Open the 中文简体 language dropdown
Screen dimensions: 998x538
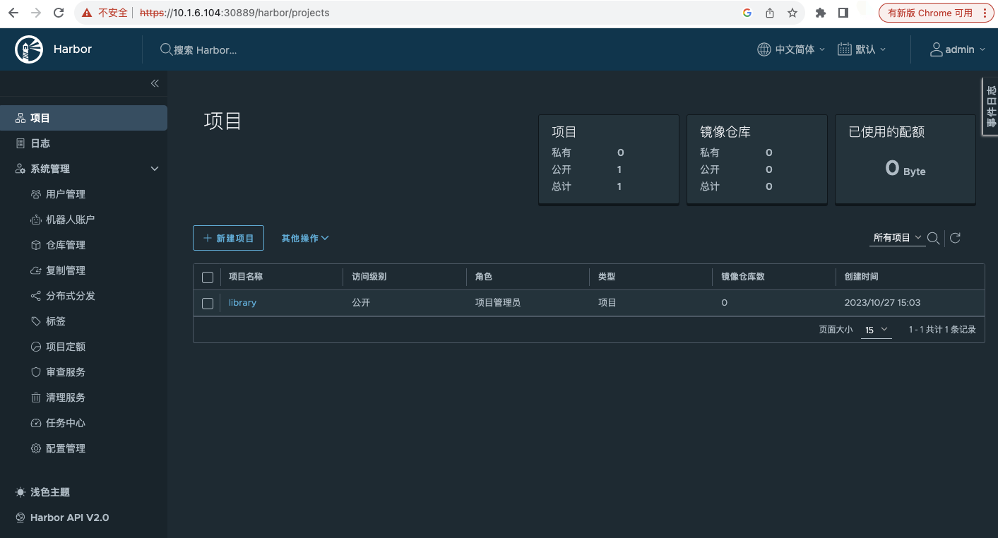(x=791, y=49)
